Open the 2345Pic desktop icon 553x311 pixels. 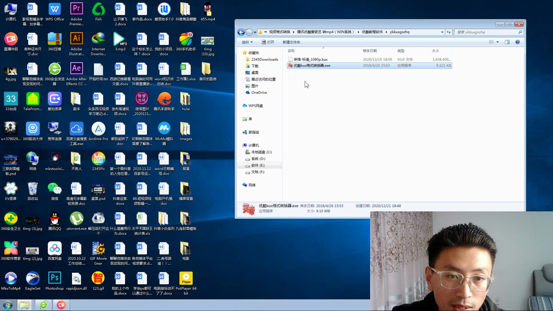point(99,161)
